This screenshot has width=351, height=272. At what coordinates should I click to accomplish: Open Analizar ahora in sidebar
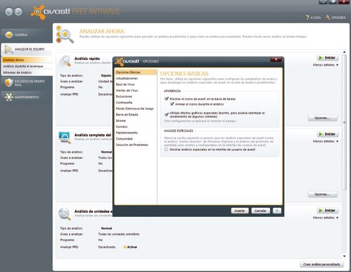pos(27,60)
